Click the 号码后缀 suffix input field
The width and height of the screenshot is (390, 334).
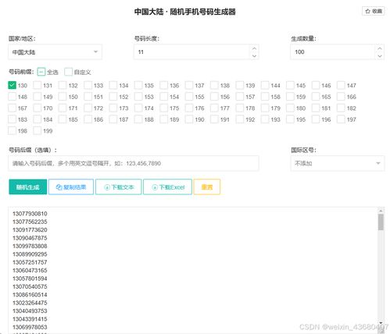[x=134, y=163]
